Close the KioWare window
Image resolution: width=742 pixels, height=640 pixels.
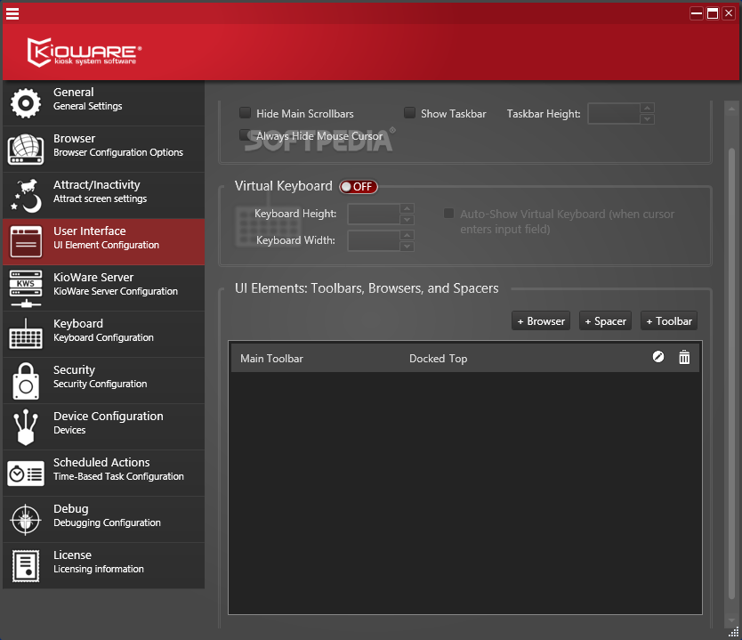point(729,13)
